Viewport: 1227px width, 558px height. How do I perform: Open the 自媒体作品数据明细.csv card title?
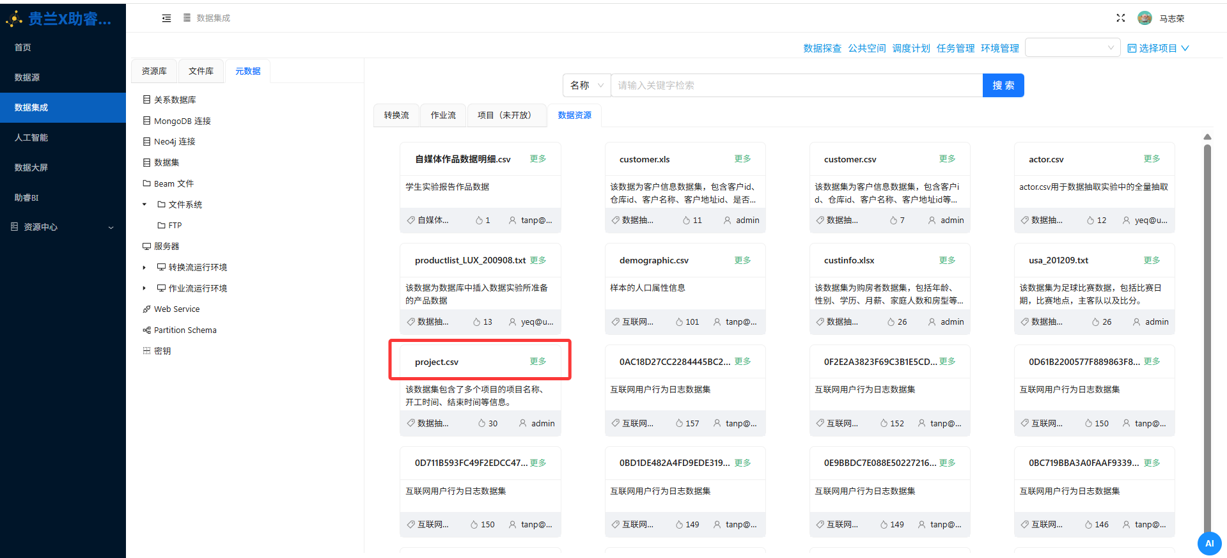pyautogui.click(x=463, y=159)
